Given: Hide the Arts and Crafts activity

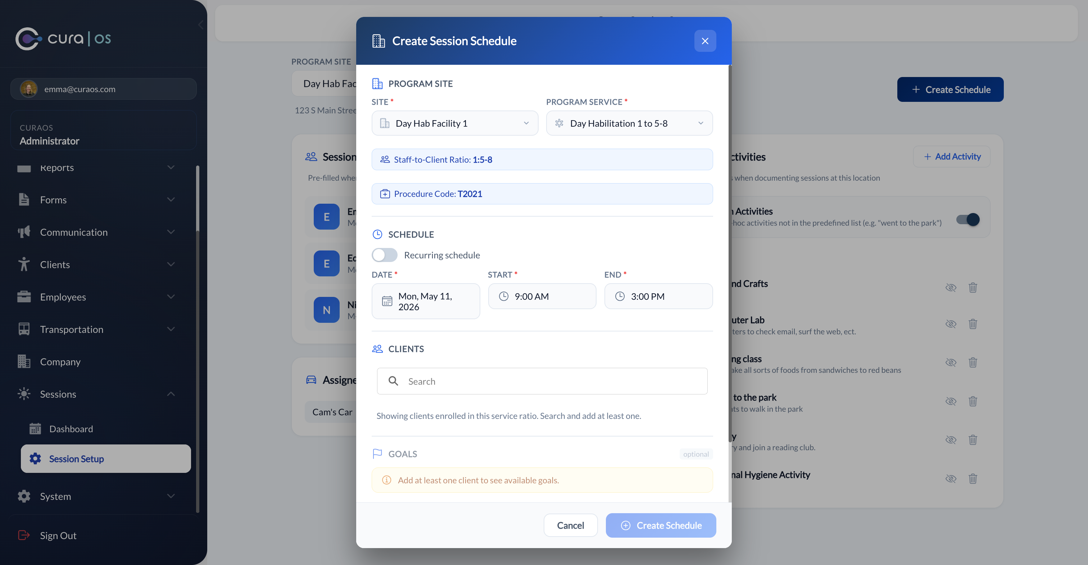Looking at the screenshot, I should click(x=950, y=288).
